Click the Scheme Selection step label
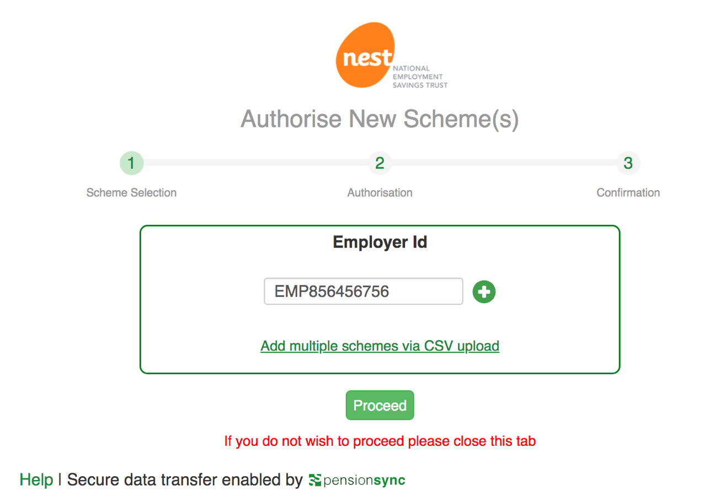 pyautogui.click(x=131, y=192)
